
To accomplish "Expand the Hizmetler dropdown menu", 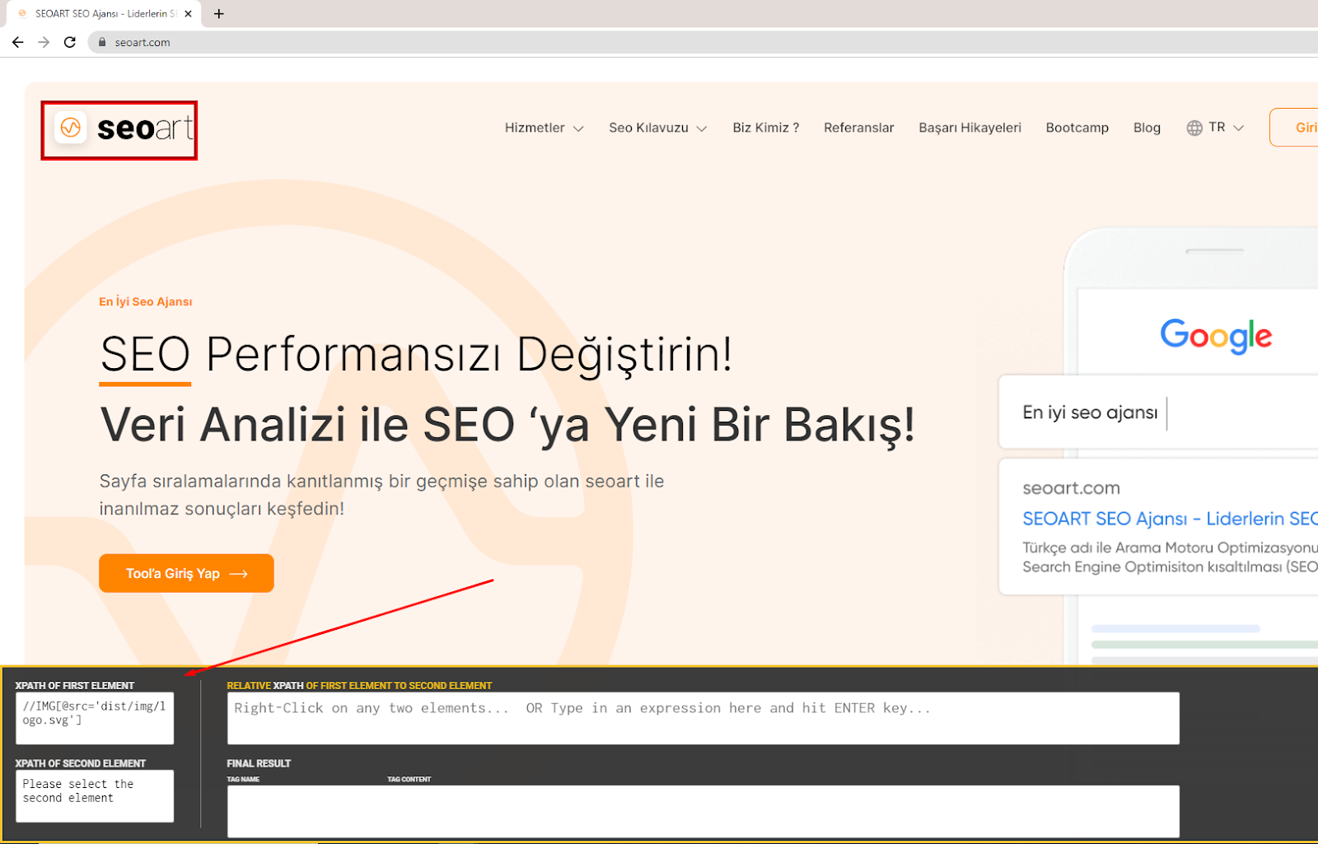I will (x=544, y=128).
